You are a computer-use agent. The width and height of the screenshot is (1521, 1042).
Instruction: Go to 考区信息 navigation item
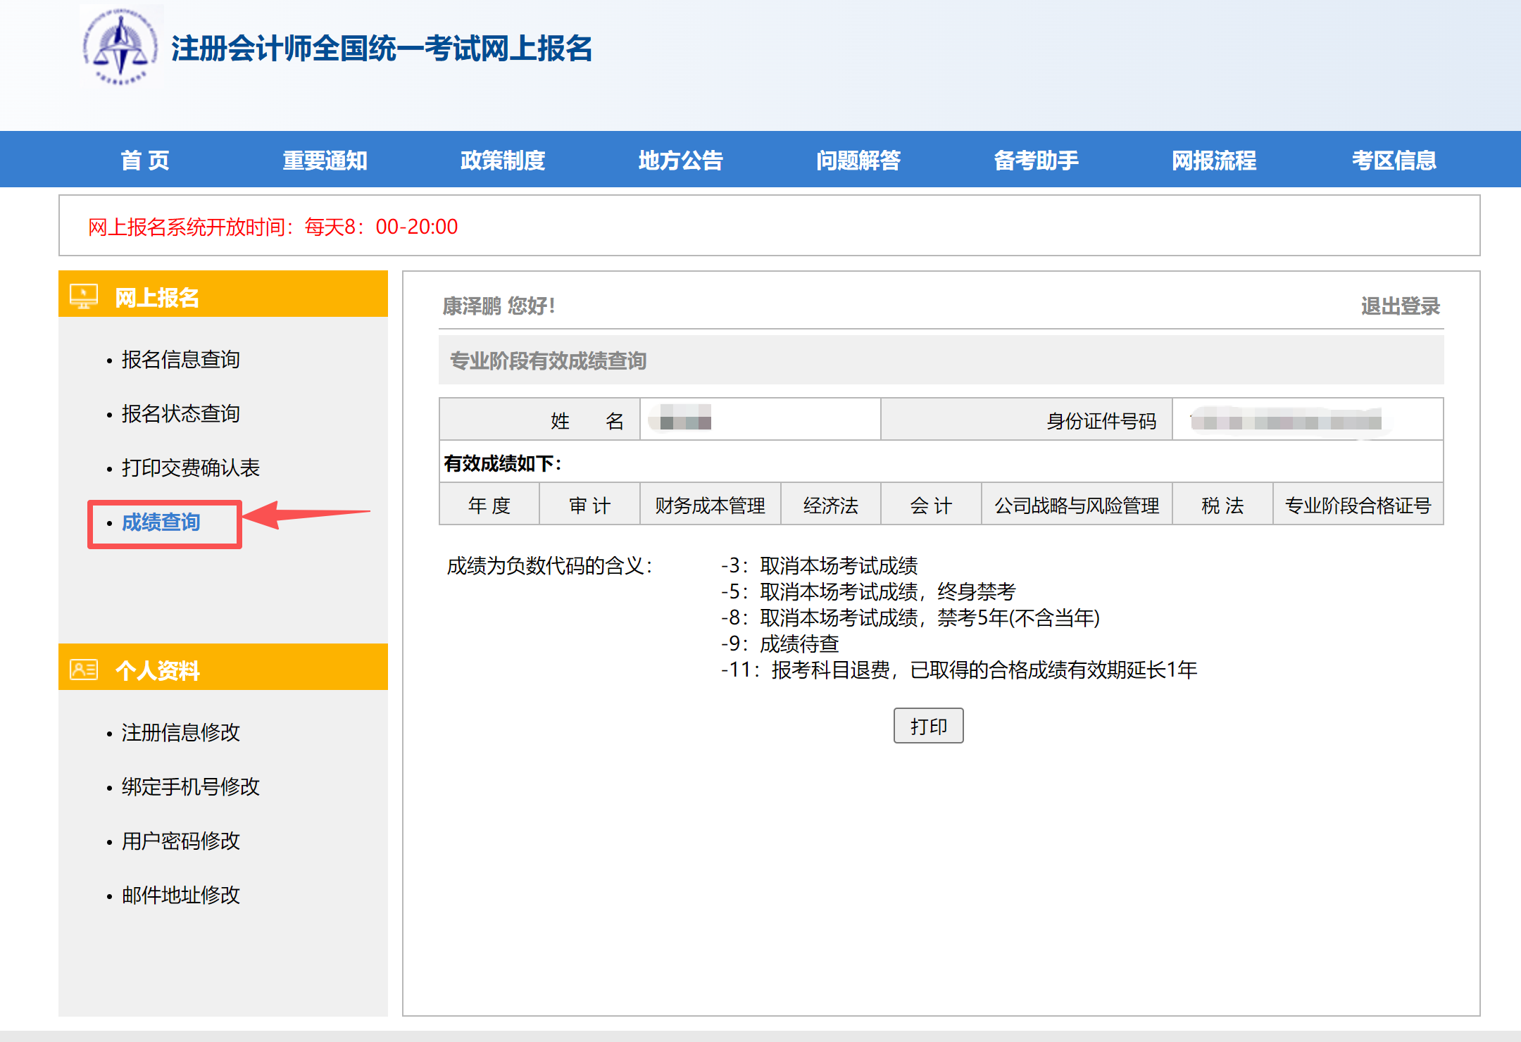click(x=1394, y=161)
